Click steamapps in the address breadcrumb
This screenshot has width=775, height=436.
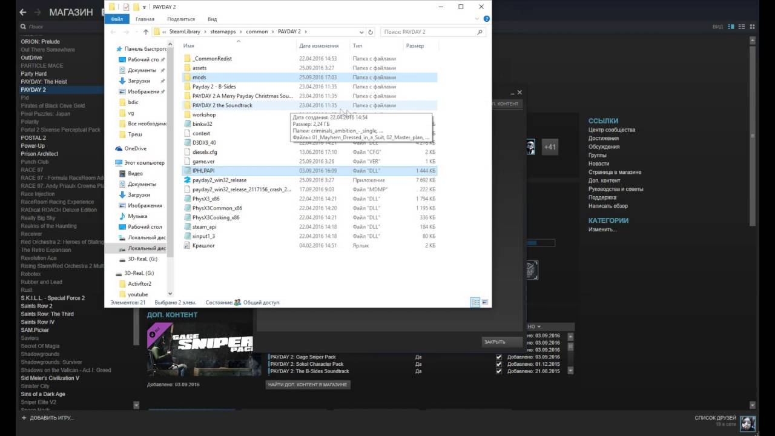click(x=223, y=31)
